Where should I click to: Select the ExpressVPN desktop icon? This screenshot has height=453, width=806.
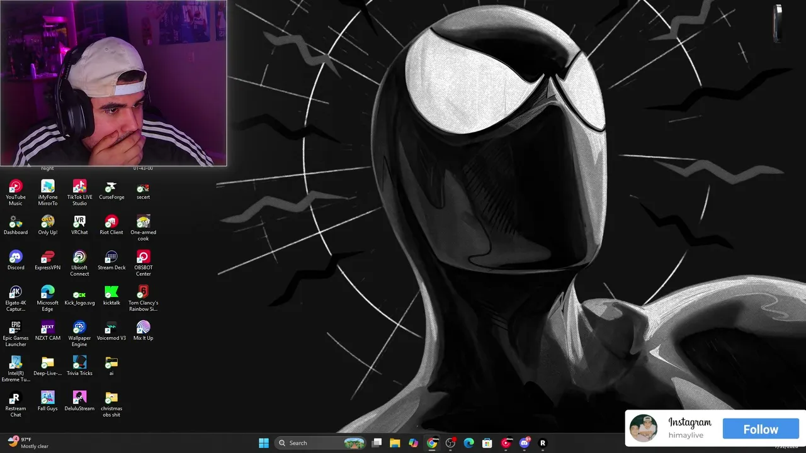click(x=48, y=260)
